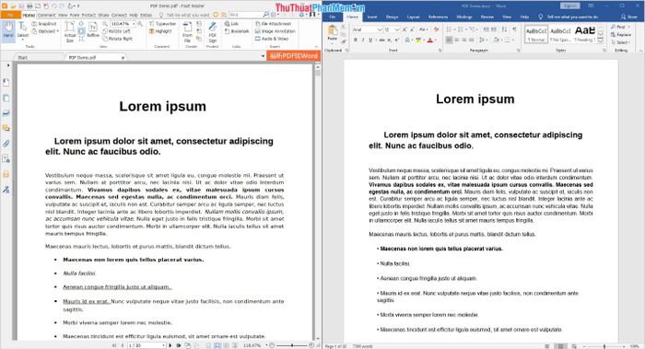This screenshot has height=349, width=645.
Task: Open the File menu in Foxit Reader
Action: coord(10,15)
